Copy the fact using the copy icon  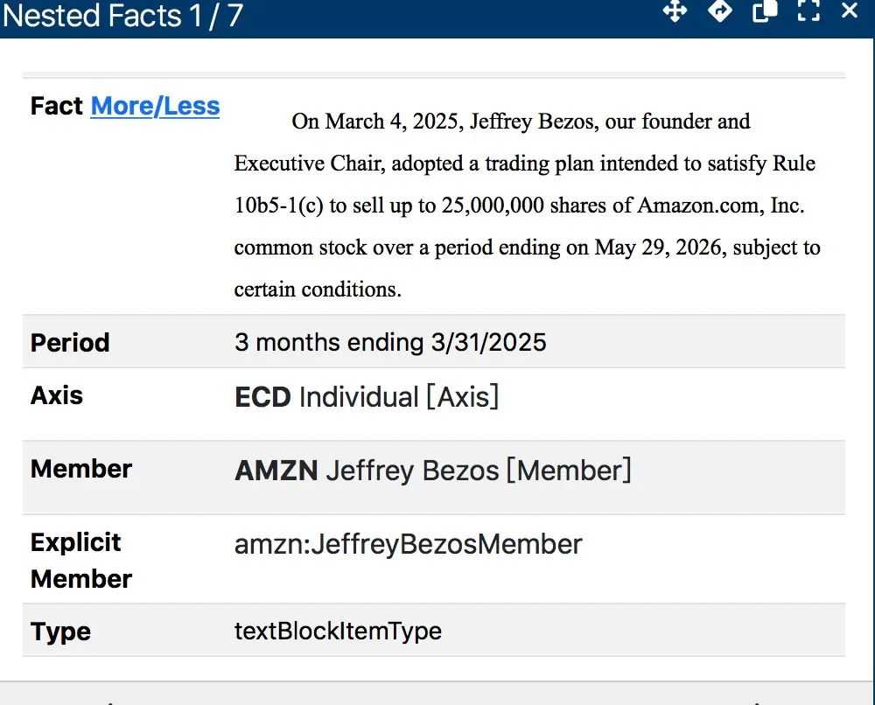(765, 11)
